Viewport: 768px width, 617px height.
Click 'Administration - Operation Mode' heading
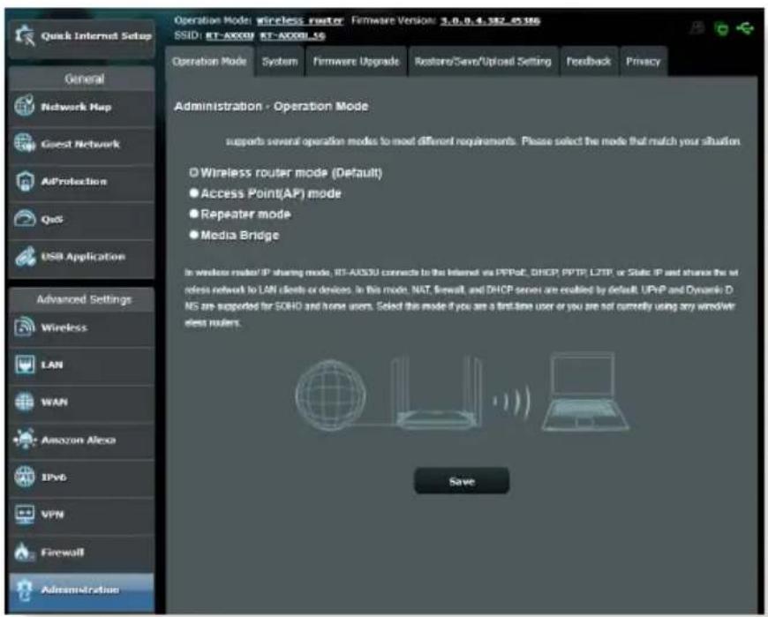tap(271, 106)
